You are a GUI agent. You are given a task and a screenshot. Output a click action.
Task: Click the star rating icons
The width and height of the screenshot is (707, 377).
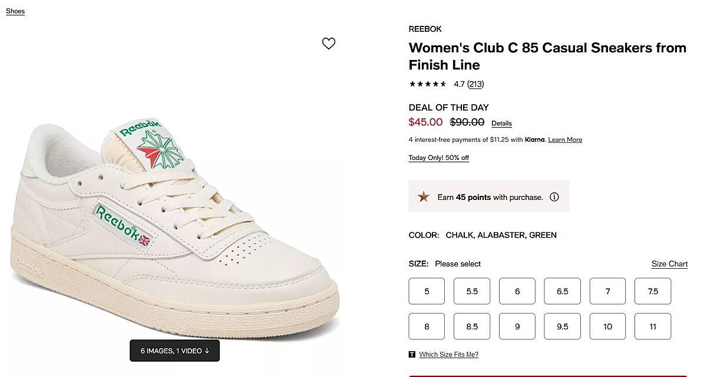pos(428,84)
